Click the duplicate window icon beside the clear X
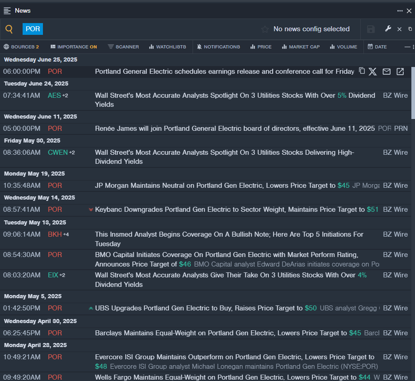415x381 pixels. point(410,29)
